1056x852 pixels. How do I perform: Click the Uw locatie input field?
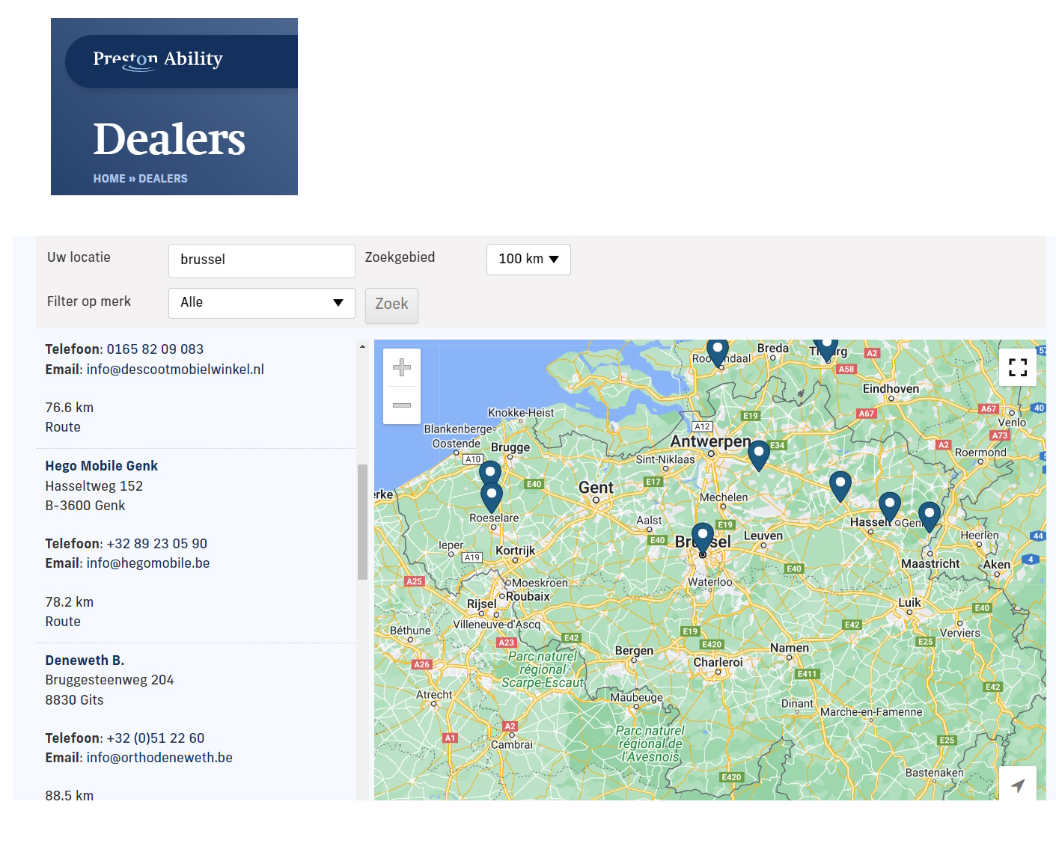pyautogui.click(x=262, y=260)
